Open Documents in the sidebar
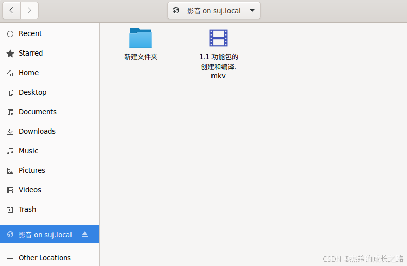Screen dimensions: 407x266 (x=49, y=112)
